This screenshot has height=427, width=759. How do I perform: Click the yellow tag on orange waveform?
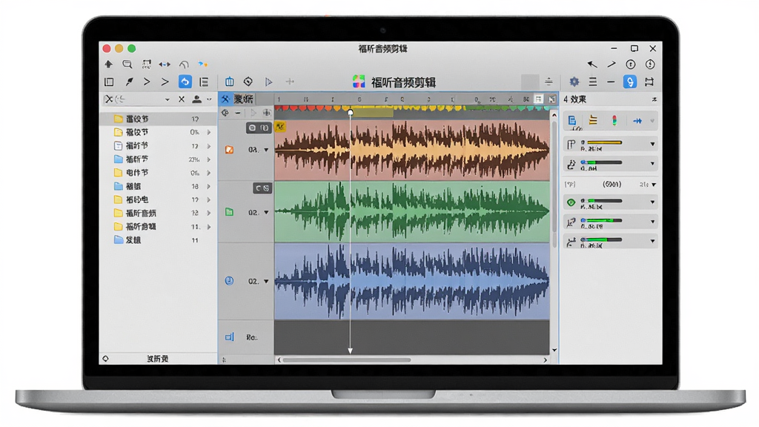[x=280, y=127]
